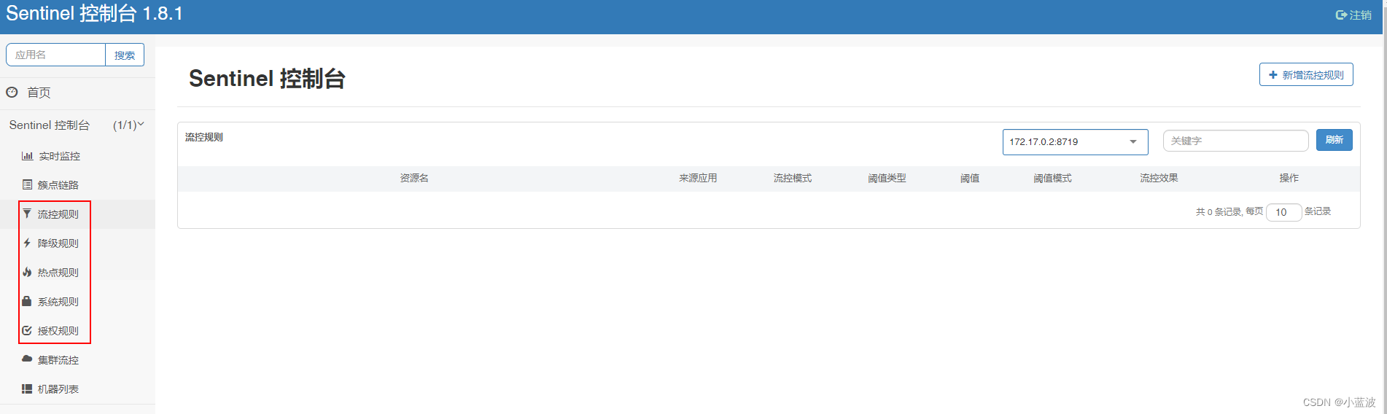This screenshot has width=1387, height=414.
Task: Click the logout arrow icon at top right
Action: click(x=1341, y=15)
